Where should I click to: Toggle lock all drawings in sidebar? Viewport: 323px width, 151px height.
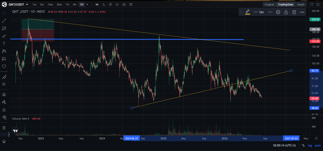[4, 110]
